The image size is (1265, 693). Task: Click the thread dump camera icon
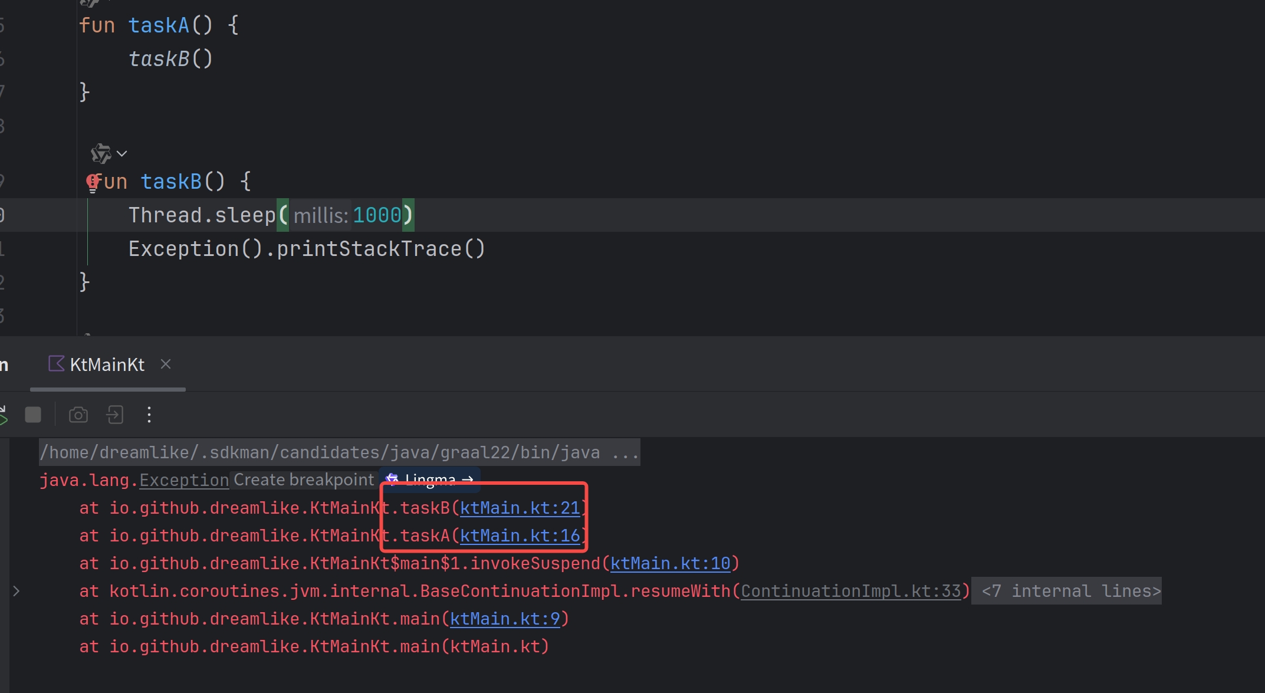(x=78, y=415)
